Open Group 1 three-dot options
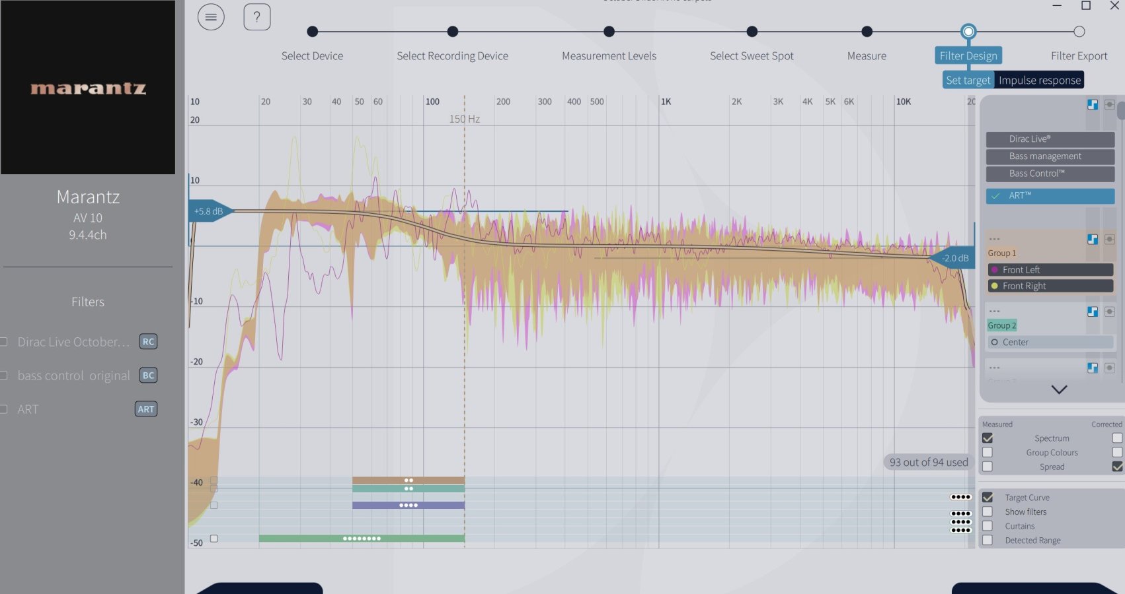1125x594 pixels. [x=995, y=239]
